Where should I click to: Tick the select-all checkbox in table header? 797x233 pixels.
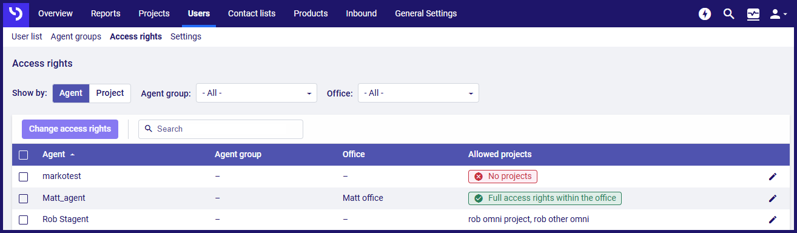click(24, 155)
